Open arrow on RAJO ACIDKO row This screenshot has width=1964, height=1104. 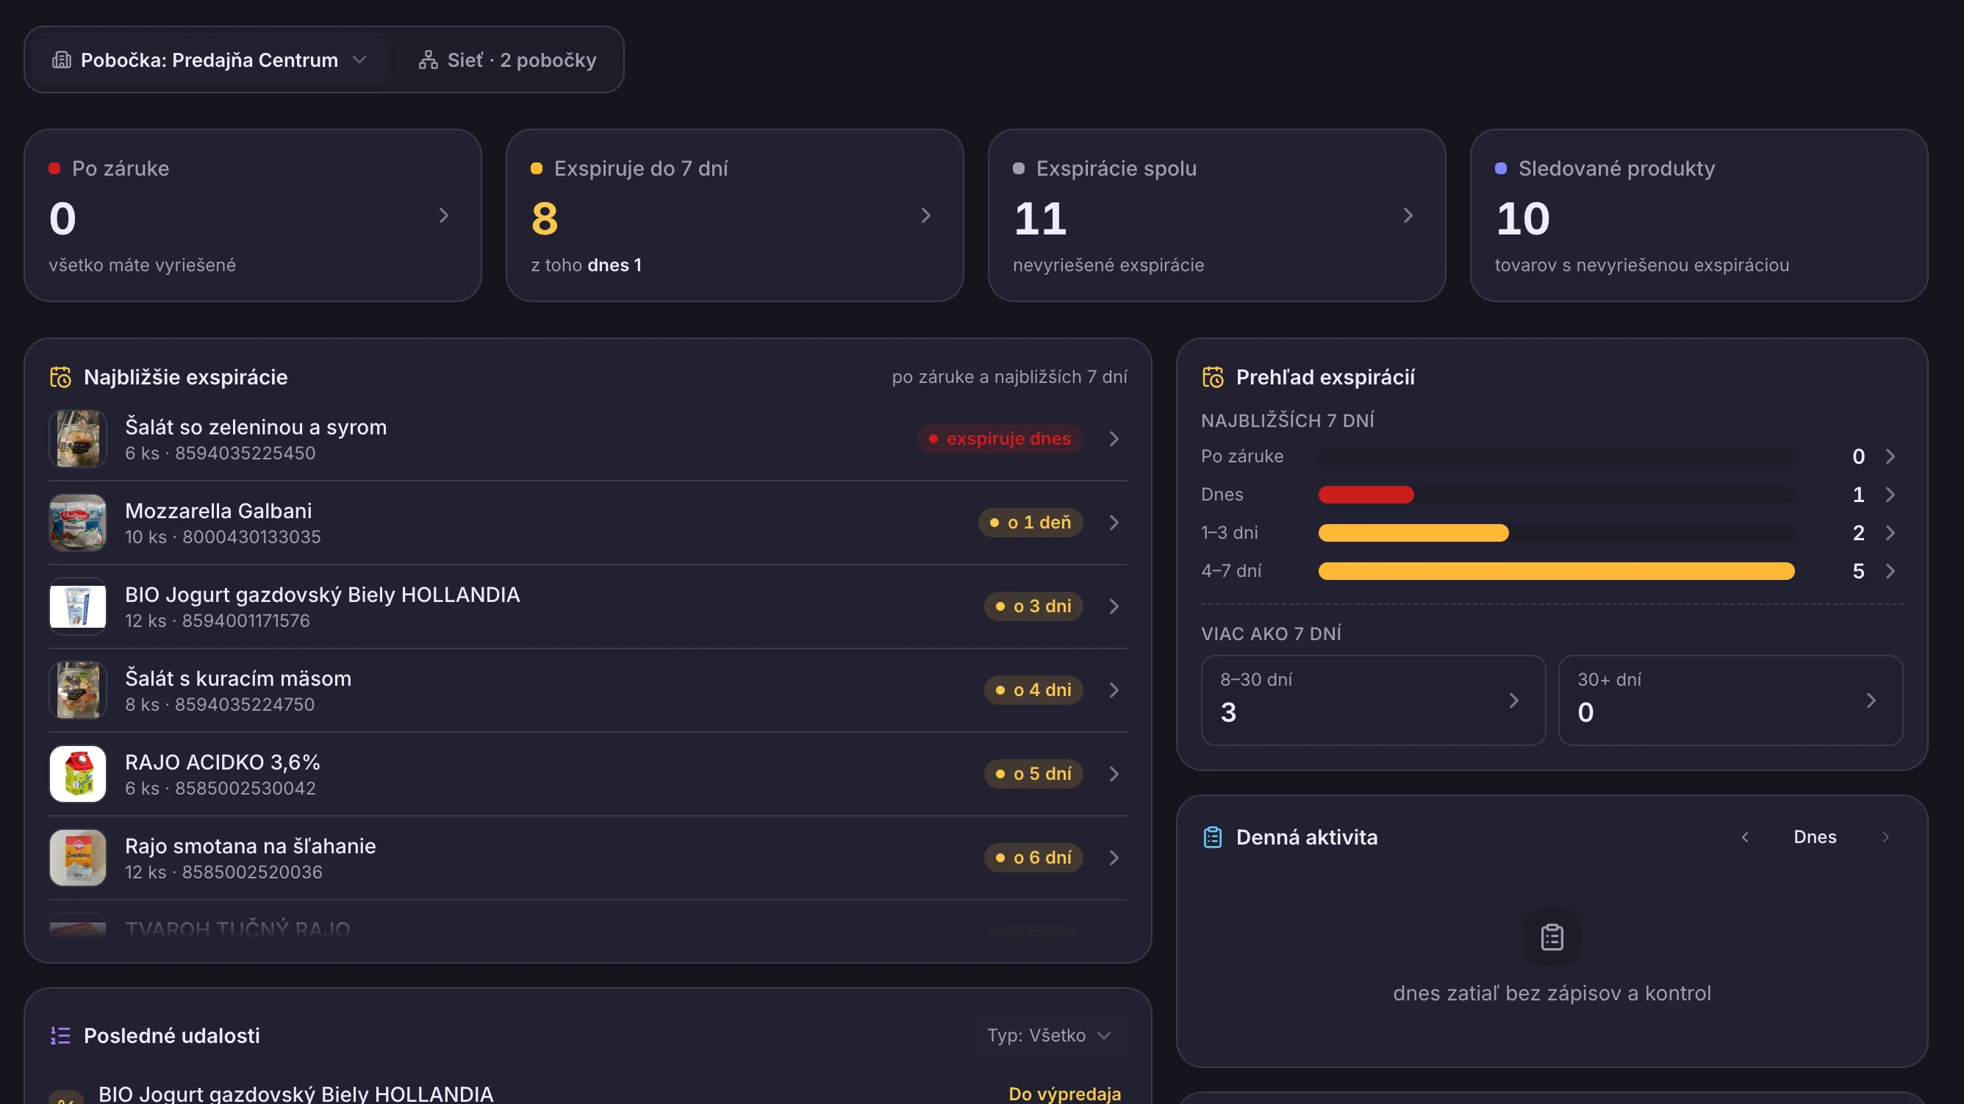(1114, 774)
